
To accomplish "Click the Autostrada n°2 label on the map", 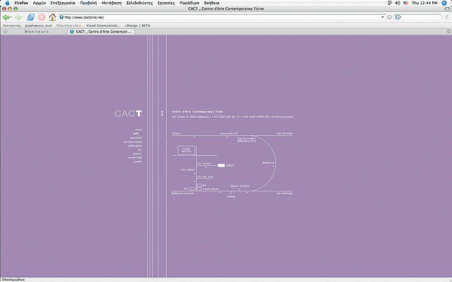I will [229, 134].
